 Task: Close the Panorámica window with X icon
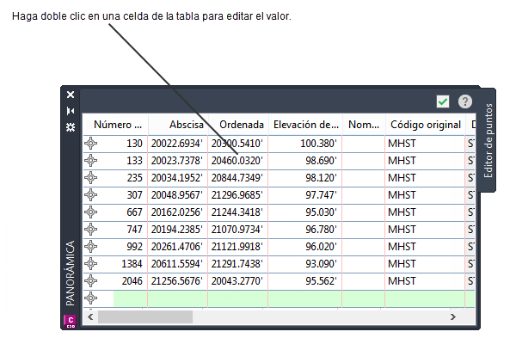coord(71,95)
